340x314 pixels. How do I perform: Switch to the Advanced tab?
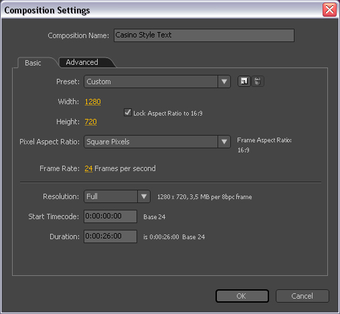click(82, 62)
